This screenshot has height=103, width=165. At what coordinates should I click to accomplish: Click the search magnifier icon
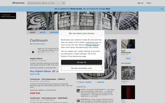point(64,3)
